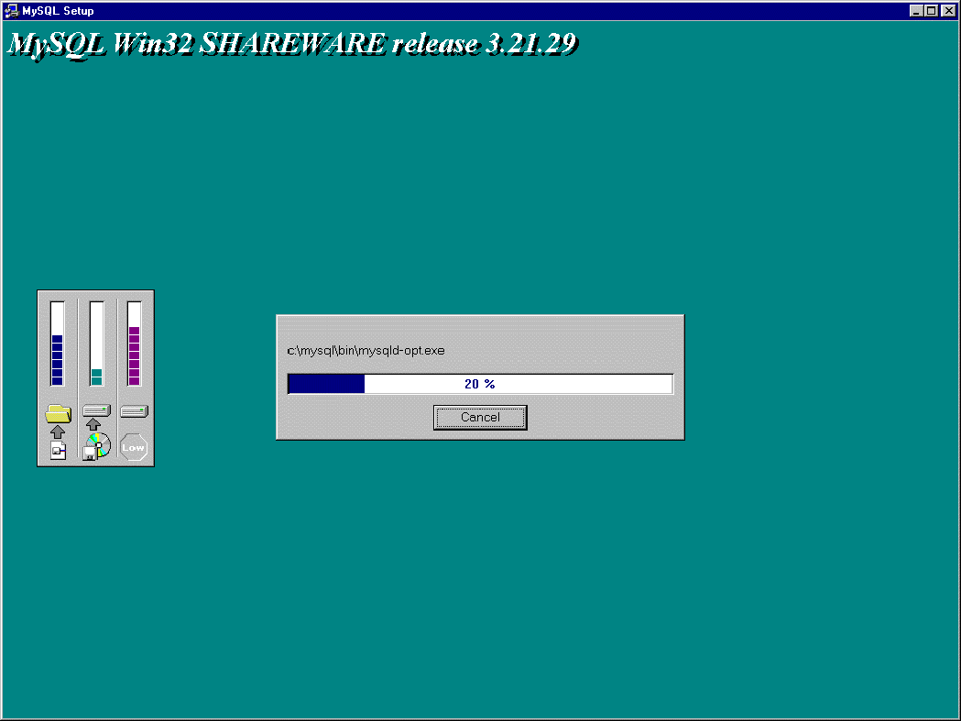The image size is (961, 721).
Task: Click the blue file progress gauge
Action: pyautogui.click(x=57, y=344)
